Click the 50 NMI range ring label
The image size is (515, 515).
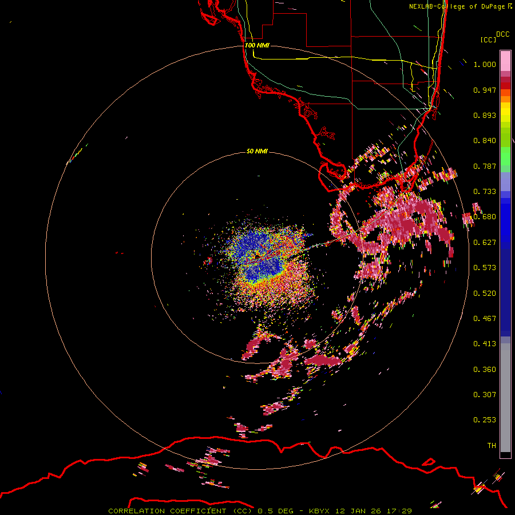click(257, 151)
